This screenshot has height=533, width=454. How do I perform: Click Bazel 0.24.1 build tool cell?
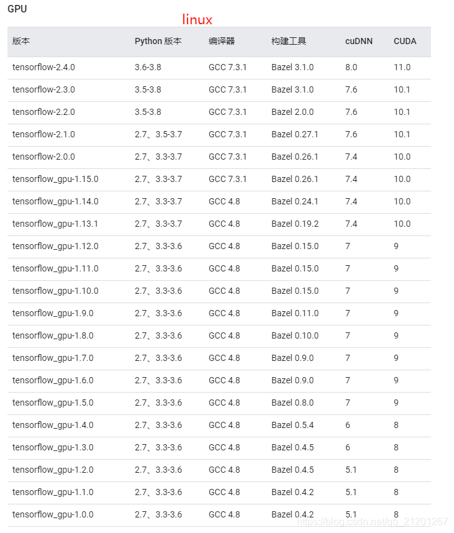[294, 202]
